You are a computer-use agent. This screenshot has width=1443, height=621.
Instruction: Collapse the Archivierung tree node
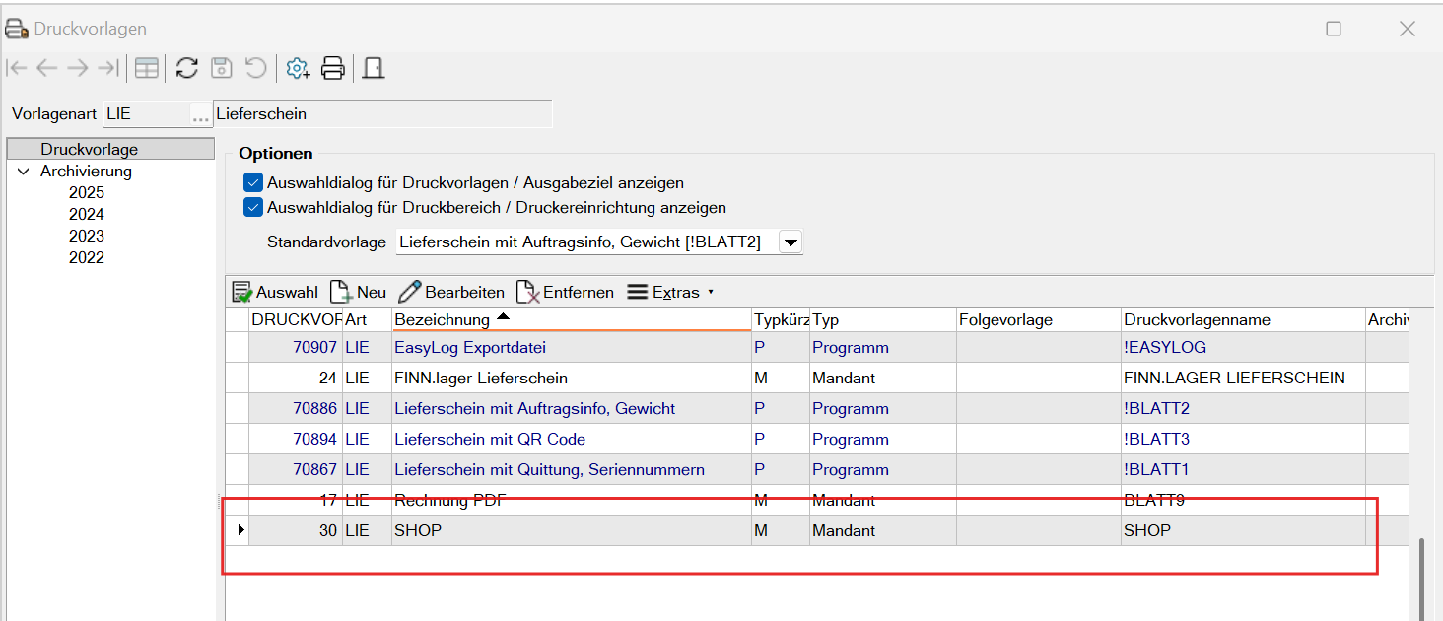pos(24,172)
